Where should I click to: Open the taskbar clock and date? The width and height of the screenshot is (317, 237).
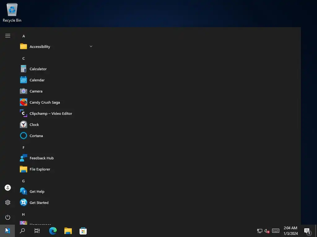pos(290,231)
